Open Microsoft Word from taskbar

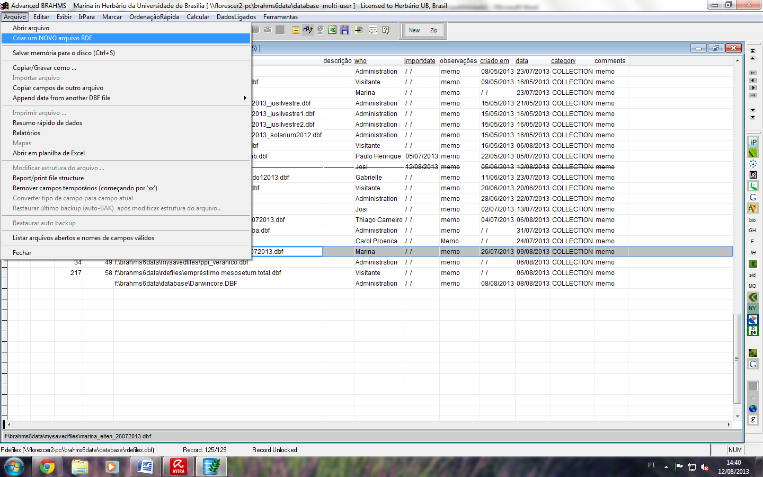tap(145, 467)
